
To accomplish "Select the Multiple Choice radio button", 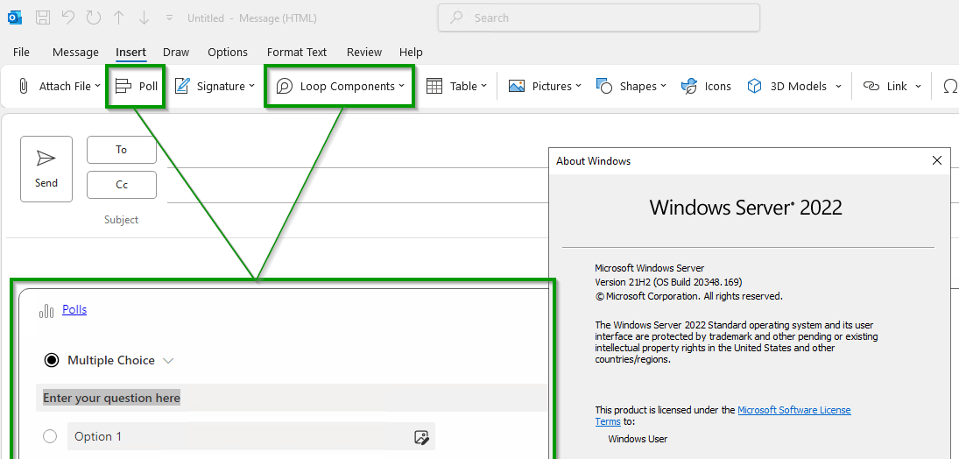I will (x=52, y=361).
